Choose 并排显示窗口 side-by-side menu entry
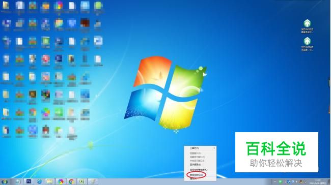 tap(200, 161)
